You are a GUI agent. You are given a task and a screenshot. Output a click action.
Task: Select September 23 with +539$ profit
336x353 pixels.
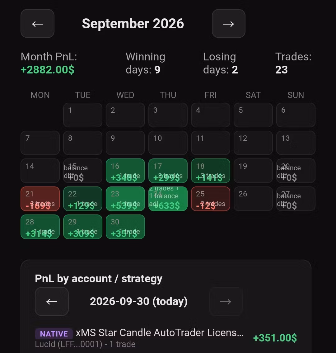coord(125,199)
